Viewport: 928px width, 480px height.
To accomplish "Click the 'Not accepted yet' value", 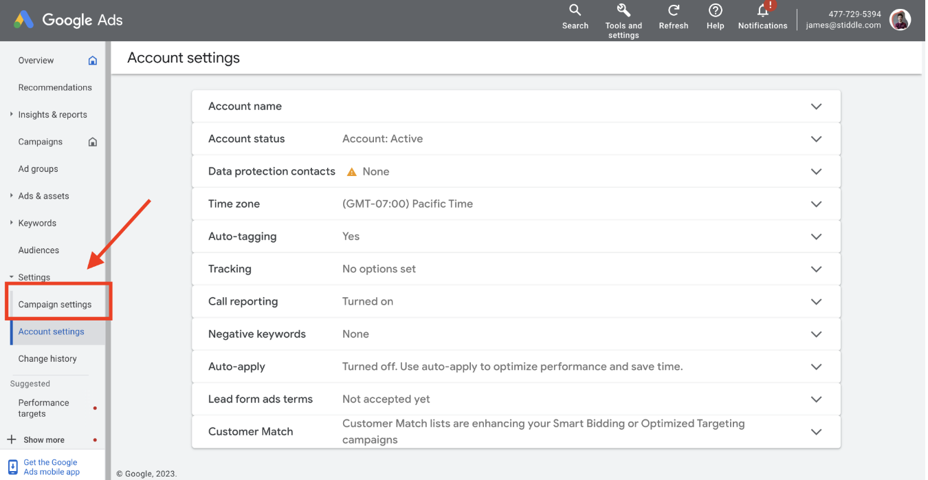I will (386, 400).
